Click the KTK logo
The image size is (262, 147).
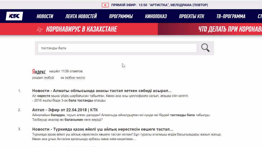(14, 16)
